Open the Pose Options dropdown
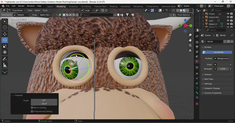The width and height of the screenshot is (235, 123). (185, 15)
